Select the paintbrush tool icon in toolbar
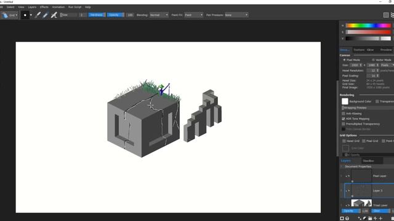Image resolution: width=394 pixels, height=221 pixels. tap(38, 15)
